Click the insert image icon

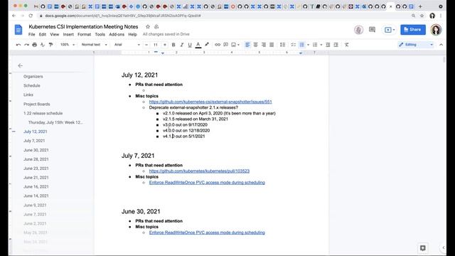coord(234,45)
